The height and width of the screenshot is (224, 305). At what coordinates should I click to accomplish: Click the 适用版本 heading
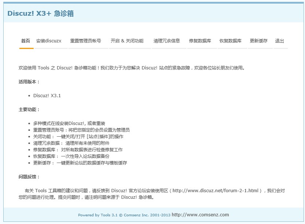29,82
